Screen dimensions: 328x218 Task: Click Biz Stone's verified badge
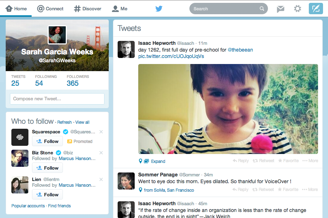[x=58, y=153]
